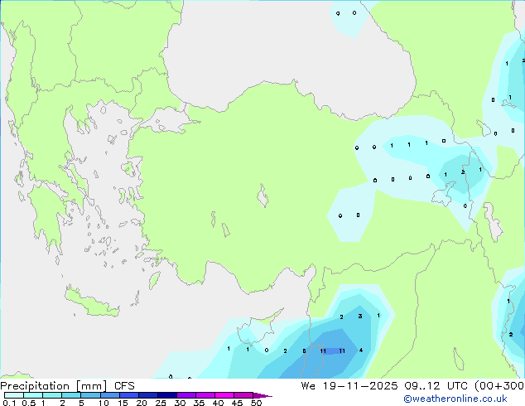Click the "(00+300" forecast offset text
The image size is (525, 406).
(499, 386)
